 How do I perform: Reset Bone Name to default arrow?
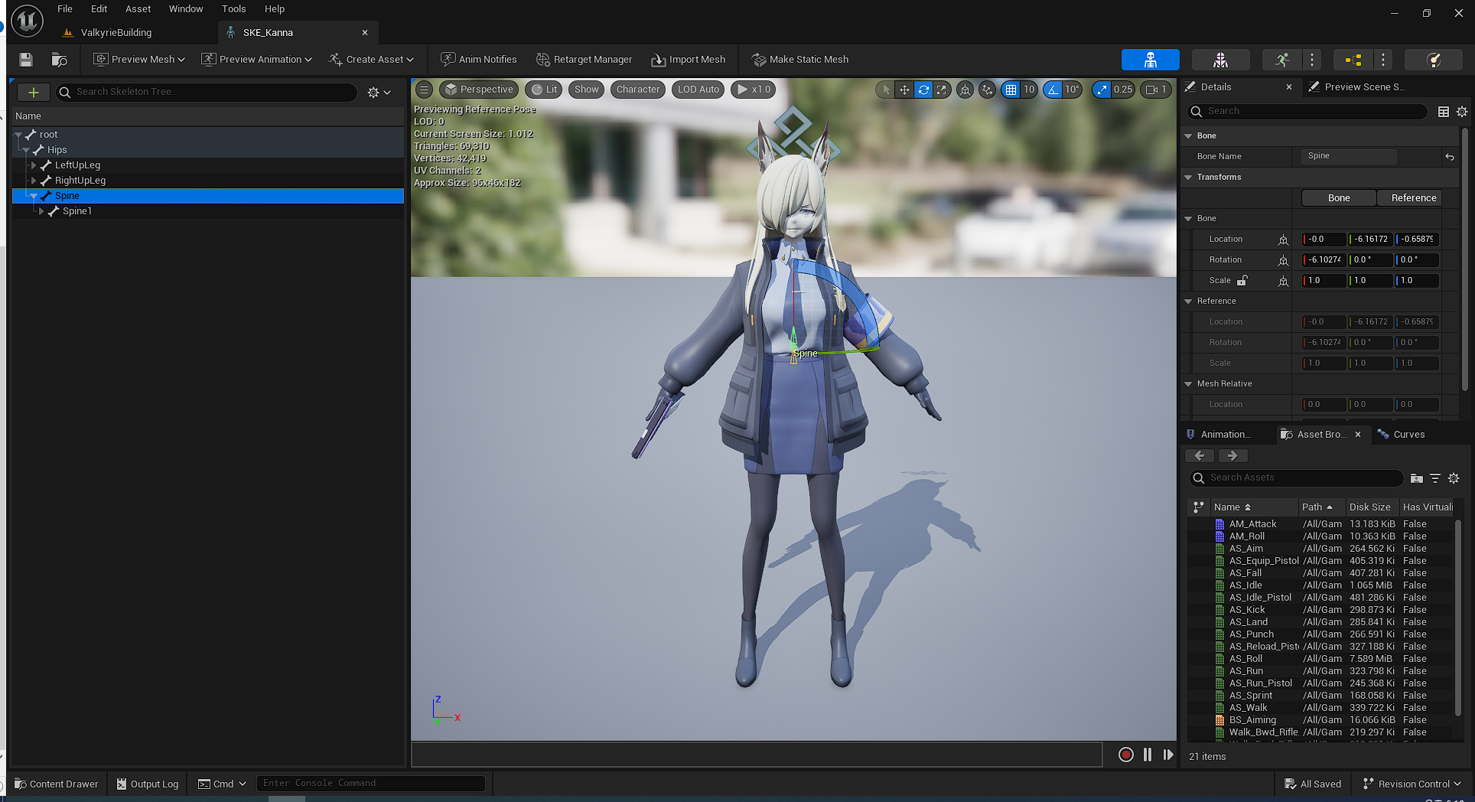click(x=1450, y=157)
